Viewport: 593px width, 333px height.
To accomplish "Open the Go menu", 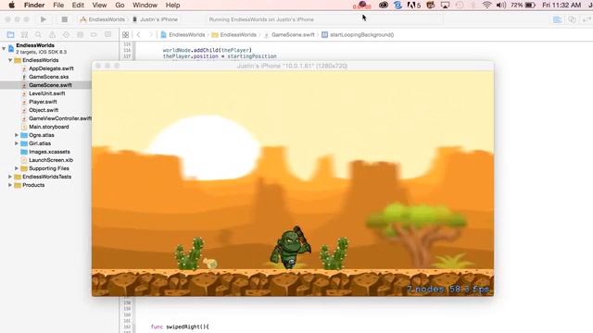I will [120, 5].
